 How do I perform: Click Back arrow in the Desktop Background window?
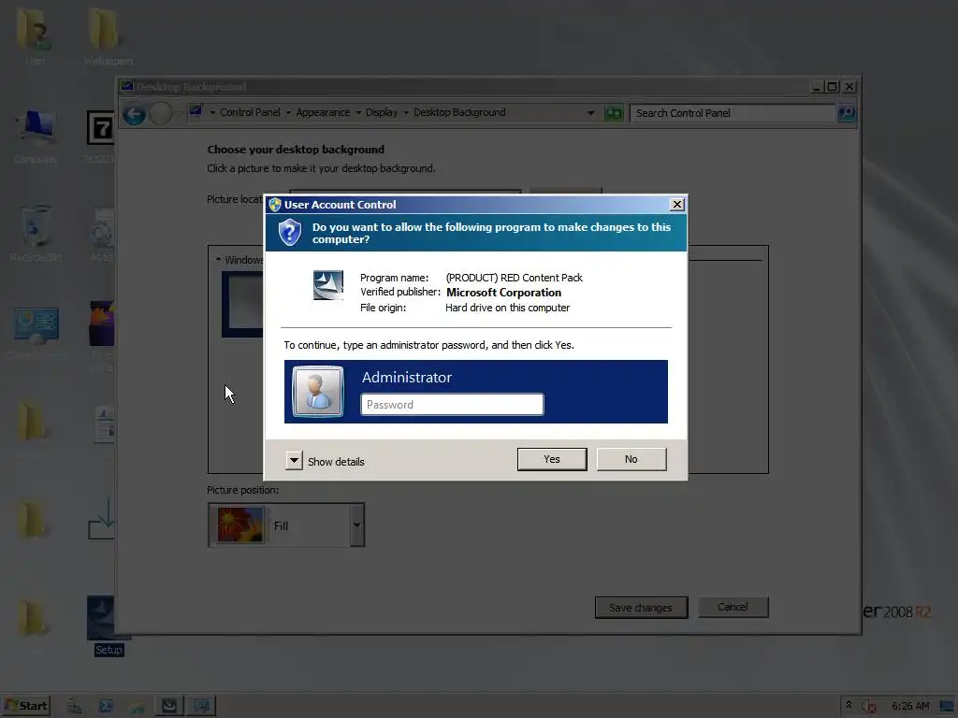[x=134, y=113]
